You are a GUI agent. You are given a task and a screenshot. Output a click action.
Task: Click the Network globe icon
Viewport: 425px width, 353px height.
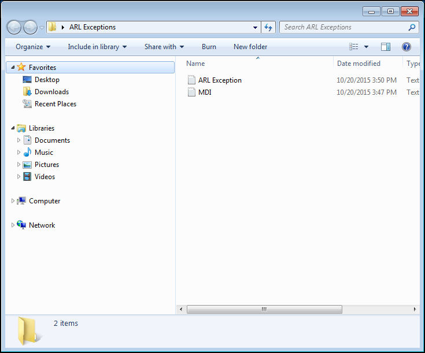[21, 225]
